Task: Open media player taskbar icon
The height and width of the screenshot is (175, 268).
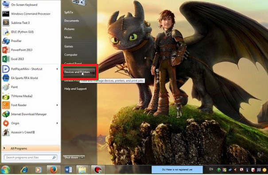Action: 39,170
